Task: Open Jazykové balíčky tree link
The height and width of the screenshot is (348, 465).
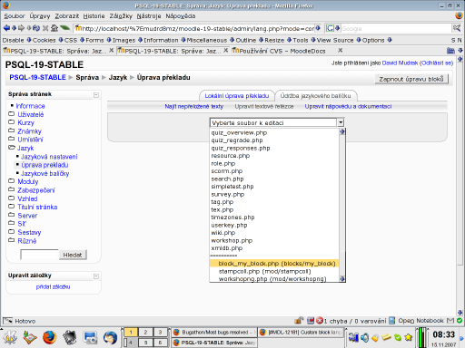Action: tap(45, 173)
